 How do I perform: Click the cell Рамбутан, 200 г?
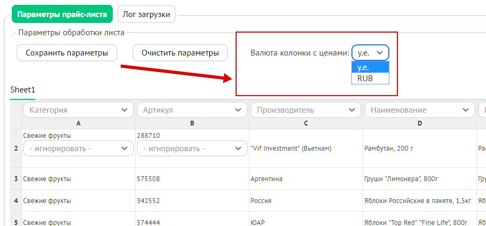[419, 149]
